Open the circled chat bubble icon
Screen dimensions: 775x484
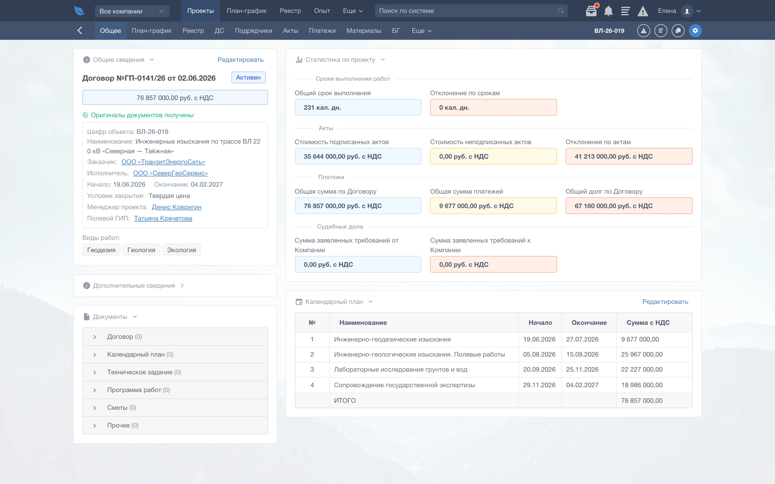[678, 31]
